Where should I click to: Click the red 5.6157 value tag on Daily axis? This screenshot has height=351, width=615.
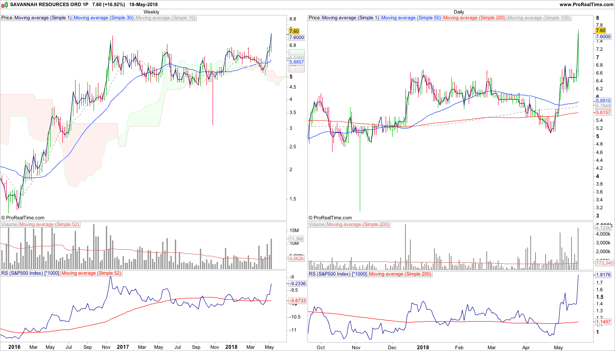tap(604, 113)
